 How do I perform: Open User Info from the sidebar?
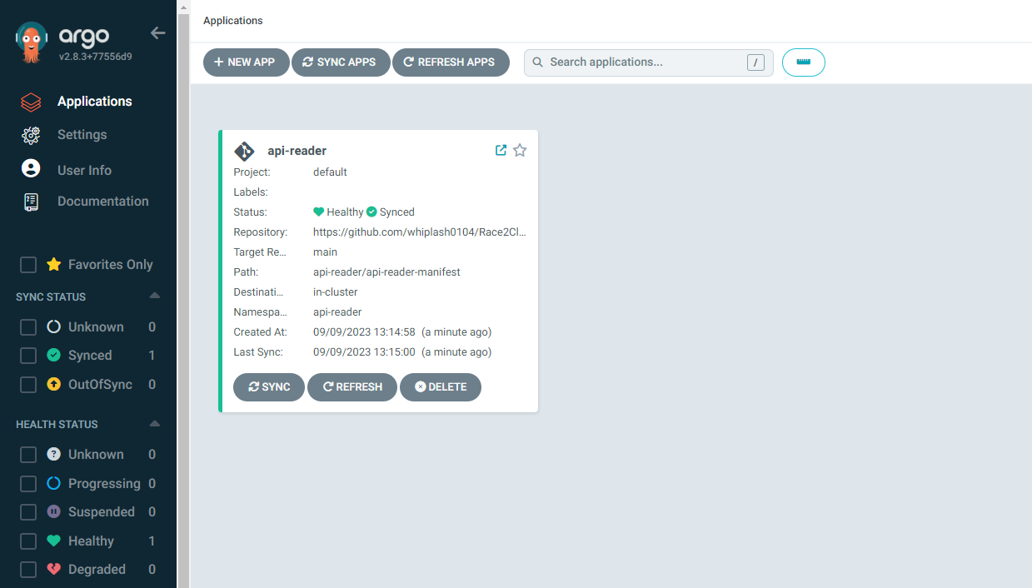[x=83, y=169]
